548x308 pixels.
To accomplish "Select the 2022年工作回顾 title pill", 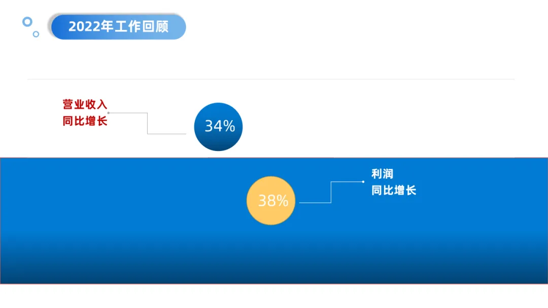I will (118, 27).
